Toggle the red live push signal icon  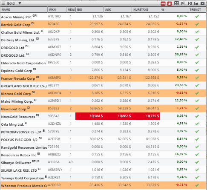(x=163, y=3)
